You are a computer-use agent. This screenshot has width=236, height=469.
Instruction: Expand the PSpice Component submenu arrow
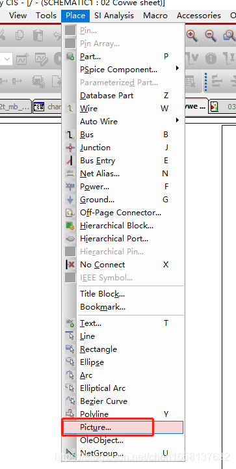point(177,68)
